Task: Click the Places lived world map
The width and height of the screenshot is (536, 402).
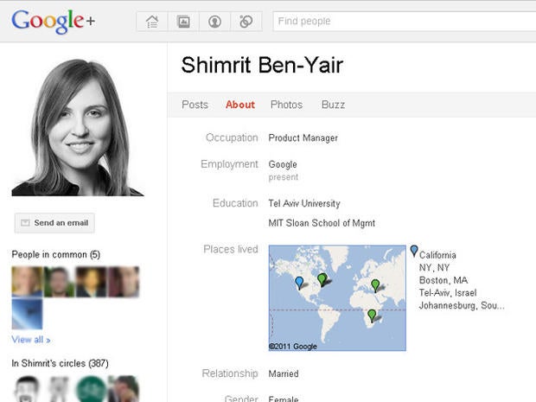Action: pyautogui.click(x=337, y=297)
